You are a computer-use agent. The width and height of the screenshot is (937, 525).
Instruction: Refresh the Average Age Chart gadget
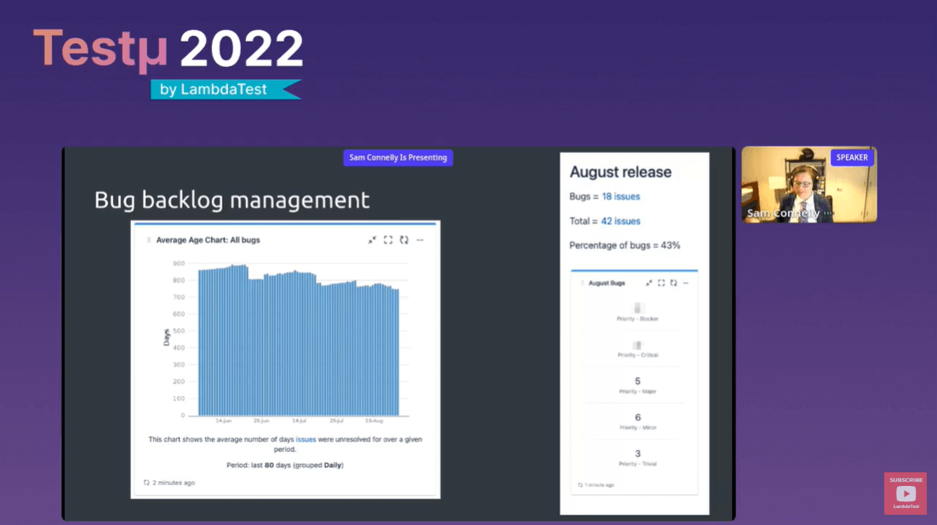point(404,240)
